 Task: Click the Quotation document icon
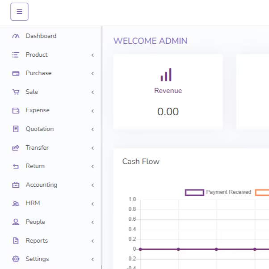coord(16,129)
